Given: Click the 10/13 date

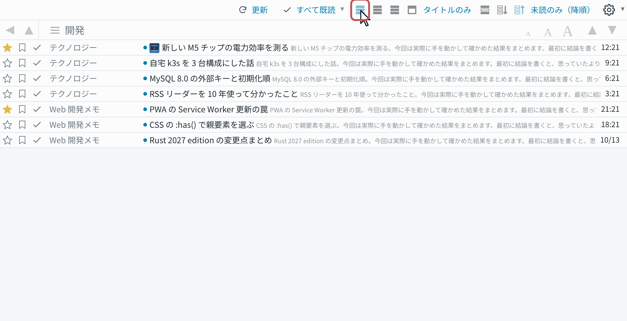Looking at the screenshot, I should tap(610, 140).
